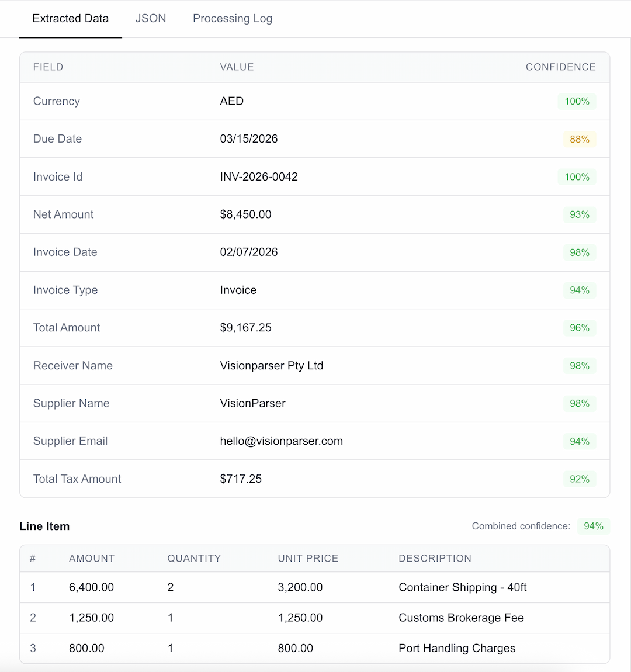Select the Container Shipping - 40ft line item
The width and height of the screenshot is (631, 672).
pyautogui.click(x=462, y=587)
